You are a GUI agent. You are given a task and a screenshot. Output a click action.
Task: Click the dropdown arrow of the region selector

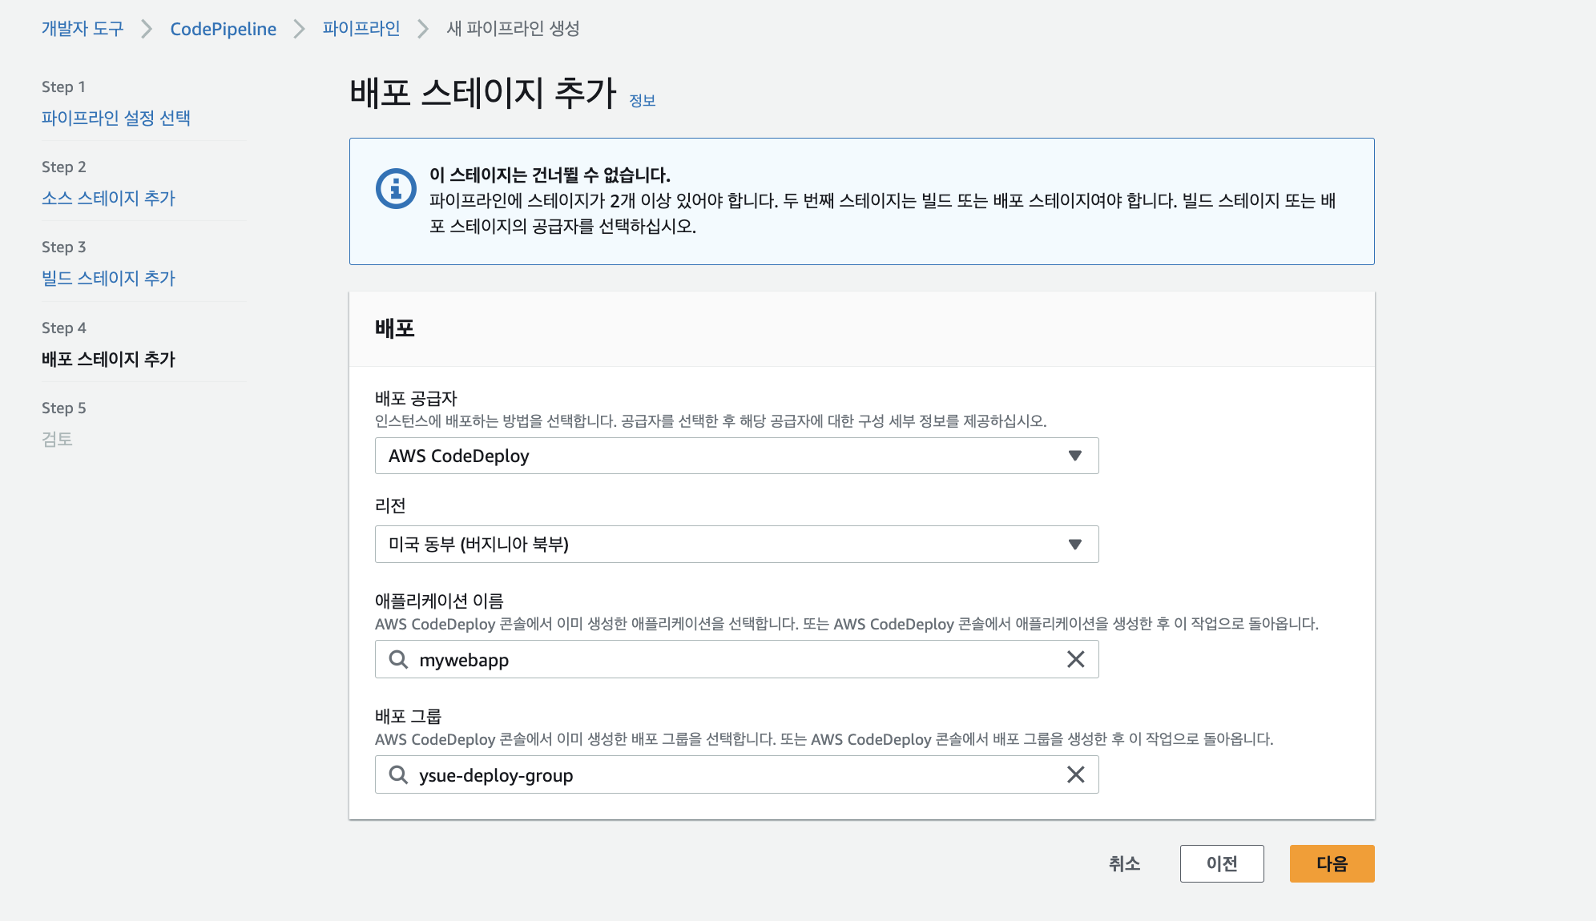point(1075,545)
